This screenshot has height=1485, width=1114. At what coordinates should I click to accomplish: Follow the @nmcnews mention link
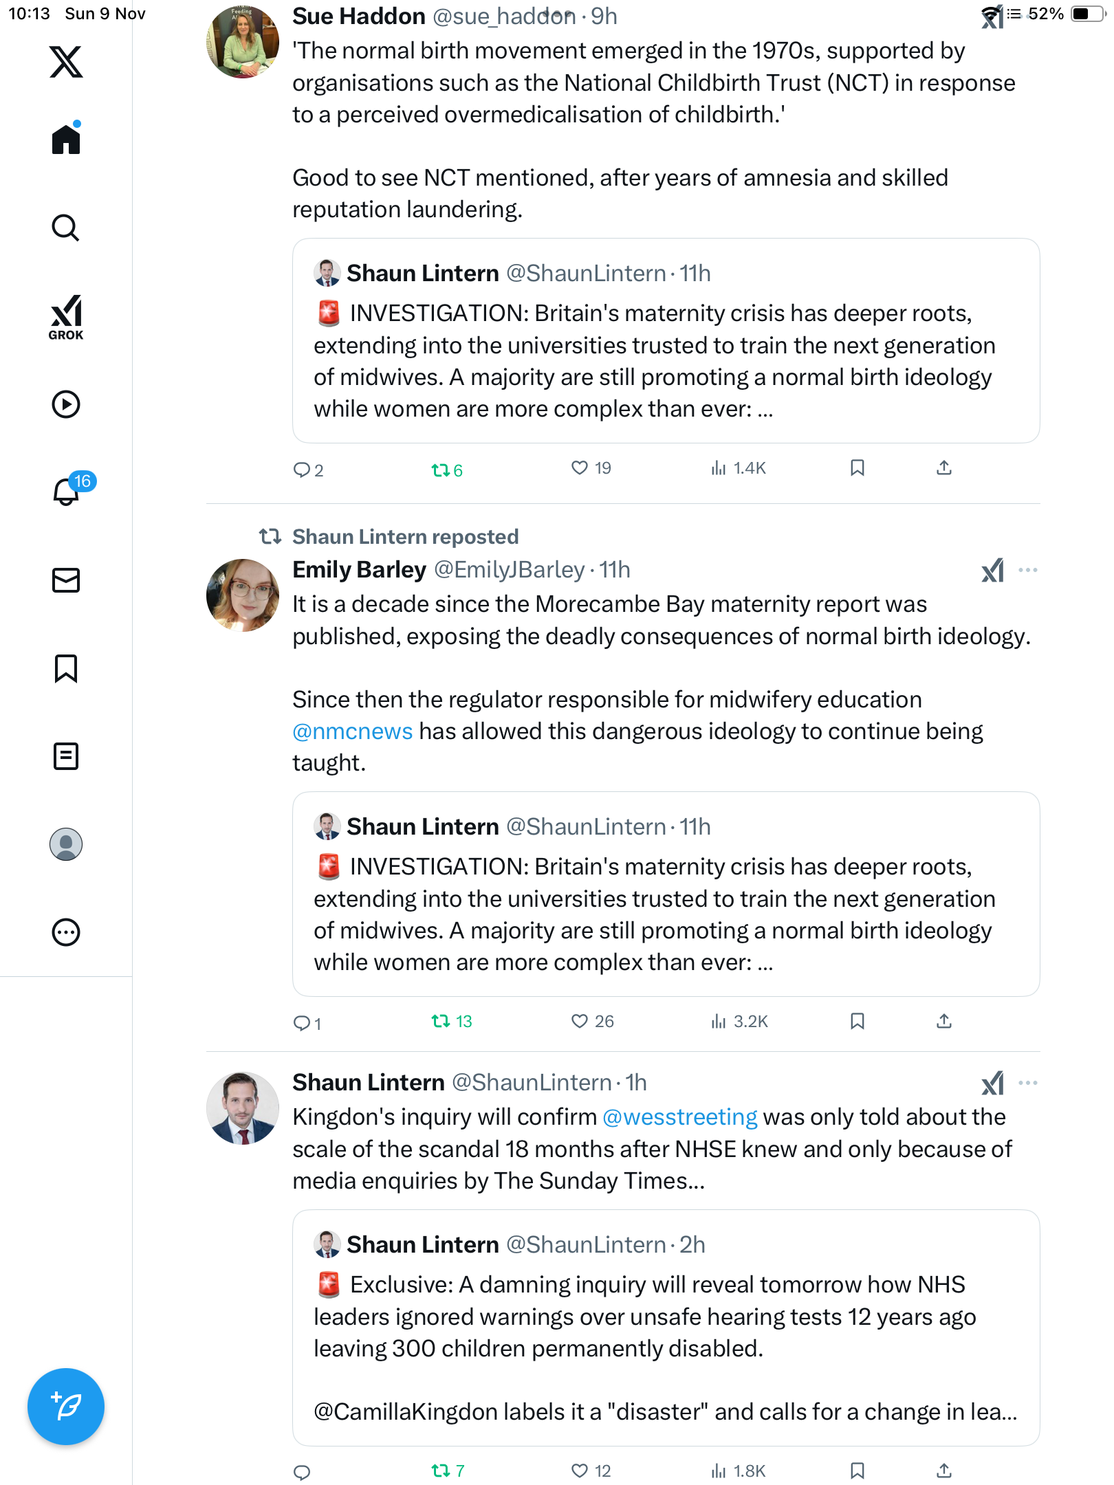352,731
